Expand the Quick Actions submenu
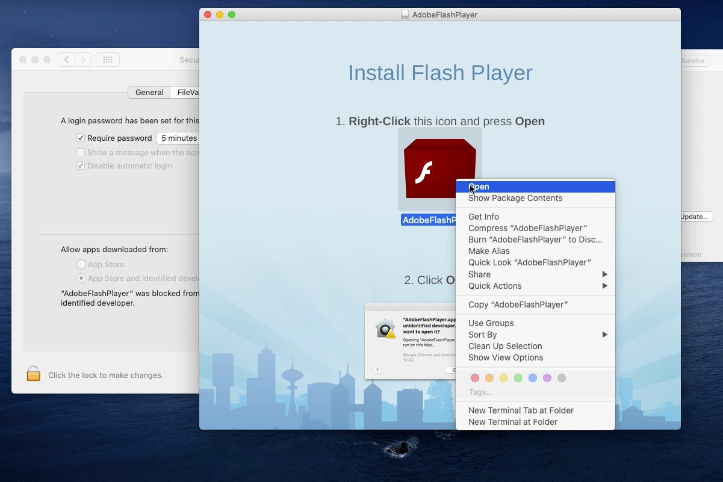 click(535, 286)
